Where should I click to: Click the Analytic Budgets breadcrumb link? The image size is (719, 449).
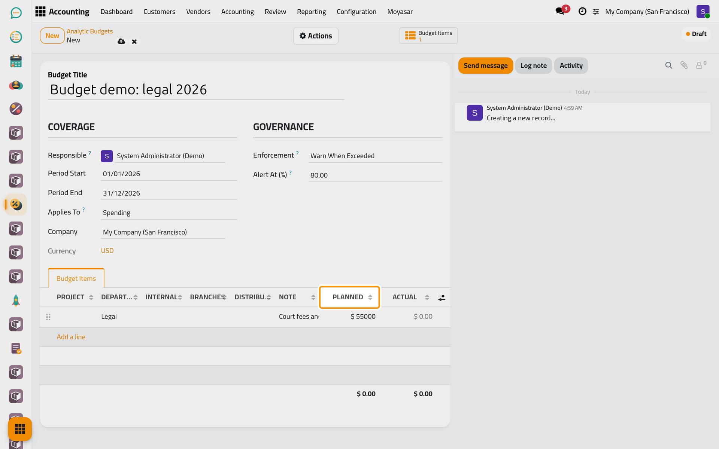coord(90,31)
